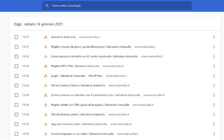
Task: Open the 'Migliori RPG PS4' page link
Action: (x=75, y=66)
